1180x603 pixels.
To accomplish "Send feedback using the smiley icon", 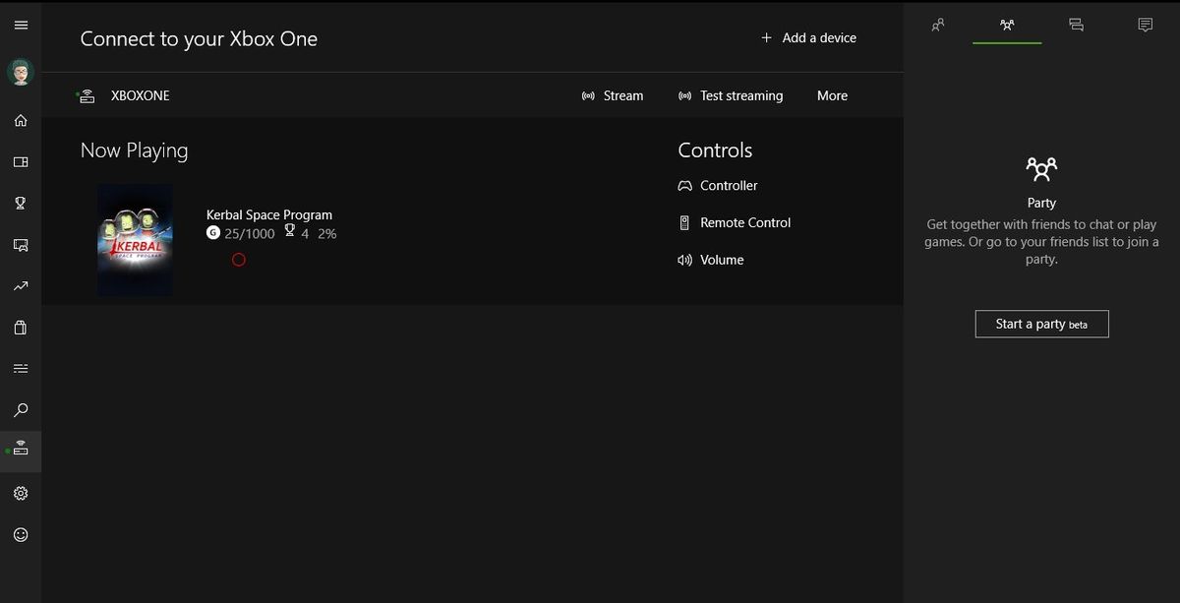I will tap(21, 534).
